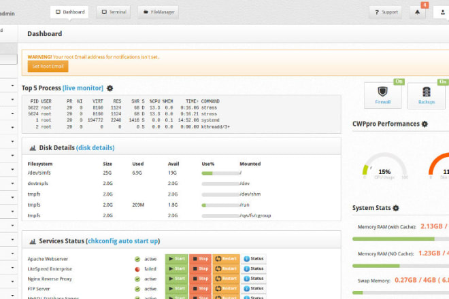View LiteSpeed Enterprise status info
Image resolution: width=449 pixels, height=299 pixels.
tap(254, 268)
